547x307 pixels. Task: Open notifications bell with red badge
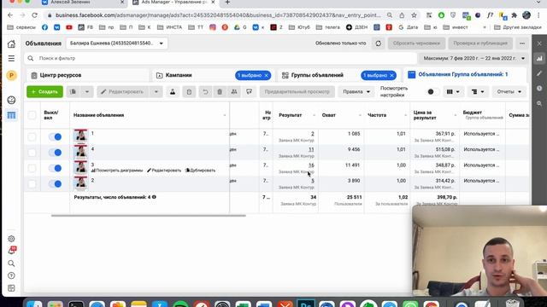12,250
